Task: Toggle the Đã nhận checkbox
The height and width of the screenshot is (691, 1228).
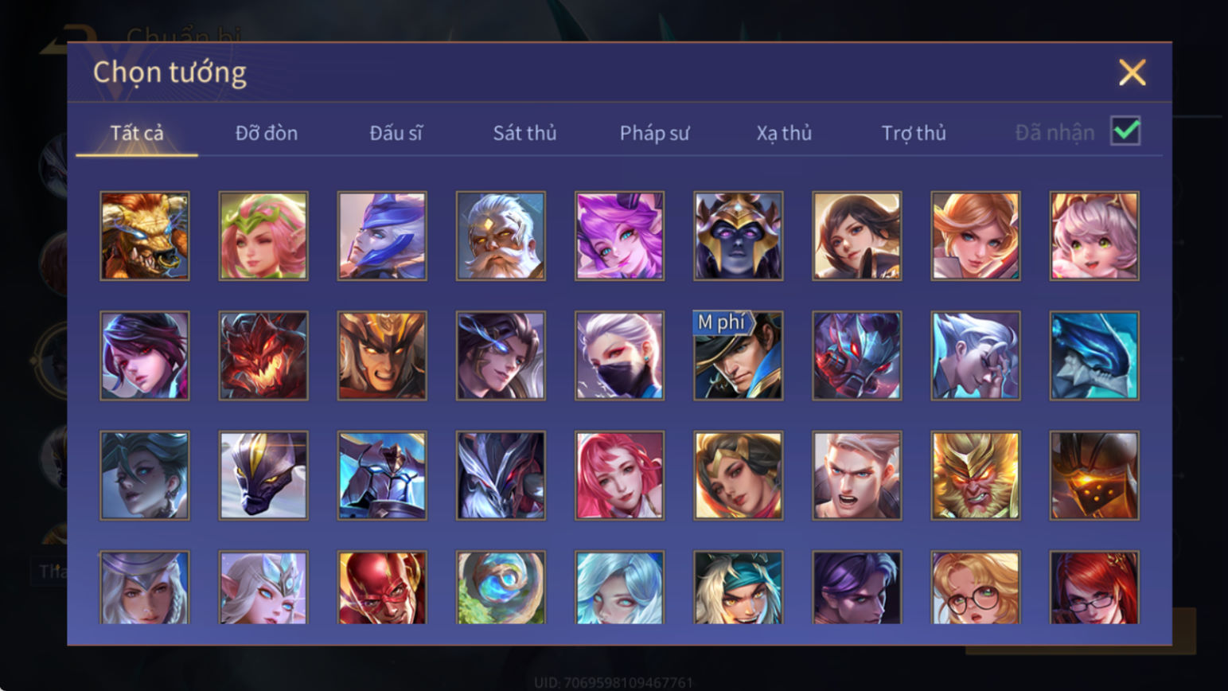Action: [1125, 131]
